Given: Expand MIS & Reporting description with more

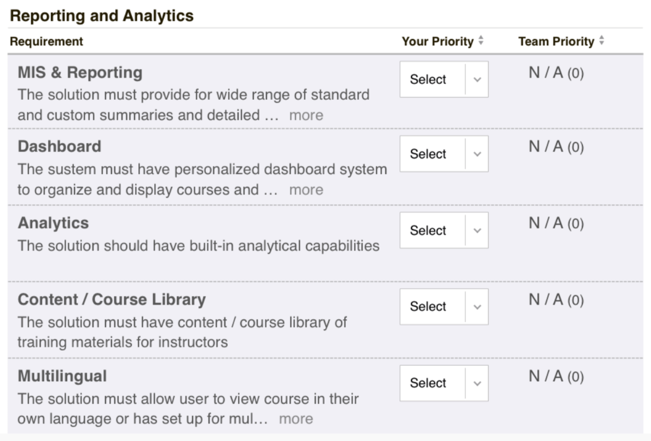Looking at the screenshot, I should [306, 115].
